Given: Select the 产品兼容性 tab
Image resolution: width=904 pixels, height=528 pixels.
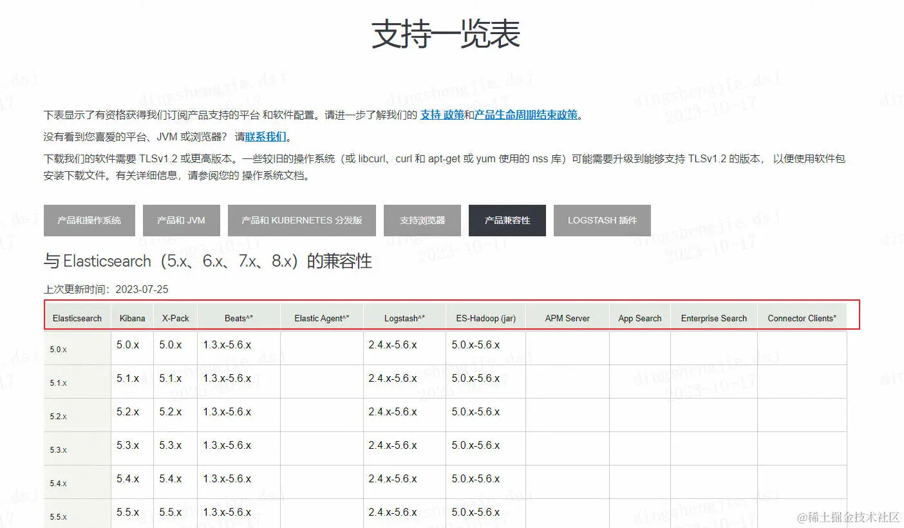Looking at the screenshot, I should point(507,220).
